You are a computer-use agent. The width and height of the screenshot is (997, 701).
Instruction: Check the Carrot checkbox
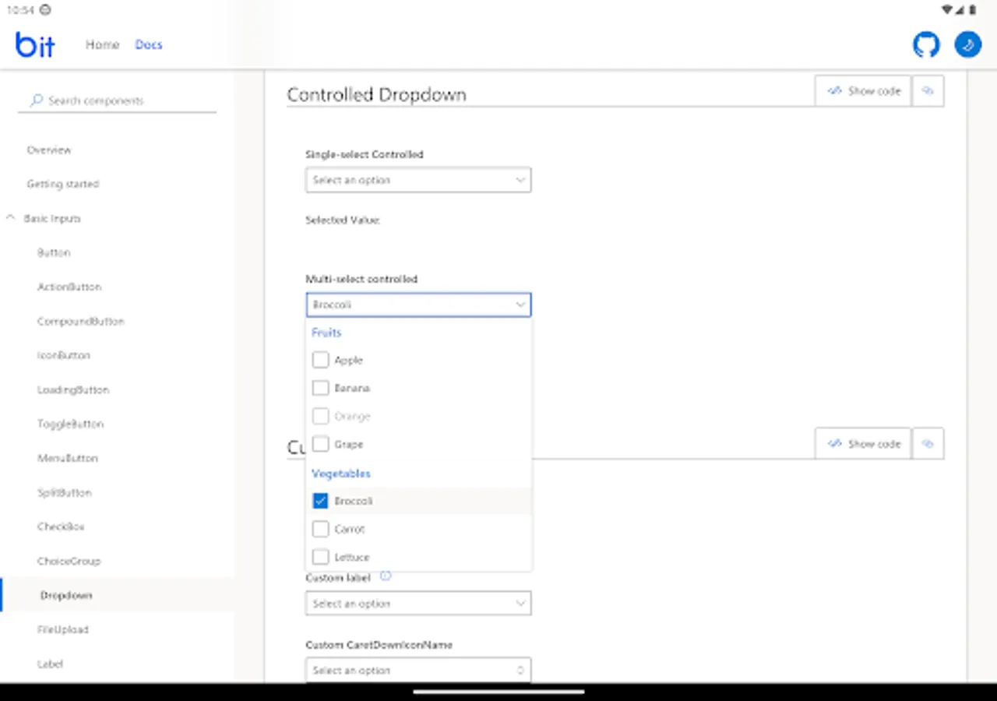[320, 529]
